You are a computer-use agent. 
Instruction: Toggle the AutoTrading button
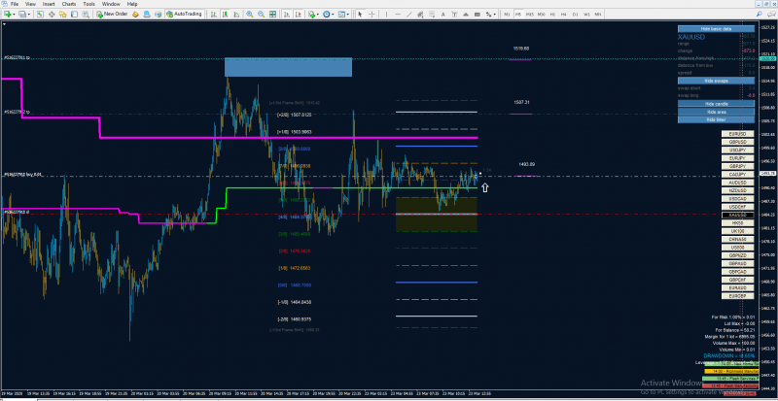tap(184, 14)
